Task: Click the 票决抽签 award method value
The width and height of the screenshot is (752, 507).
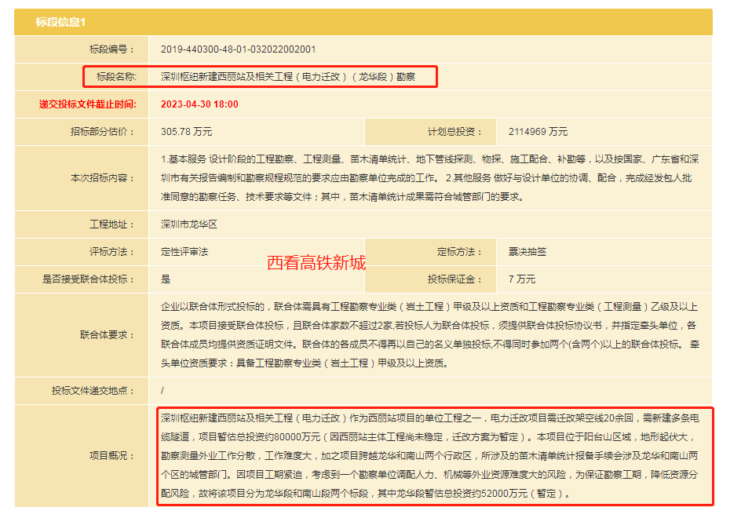Action: pyautogui.click(x=527, y=252)
